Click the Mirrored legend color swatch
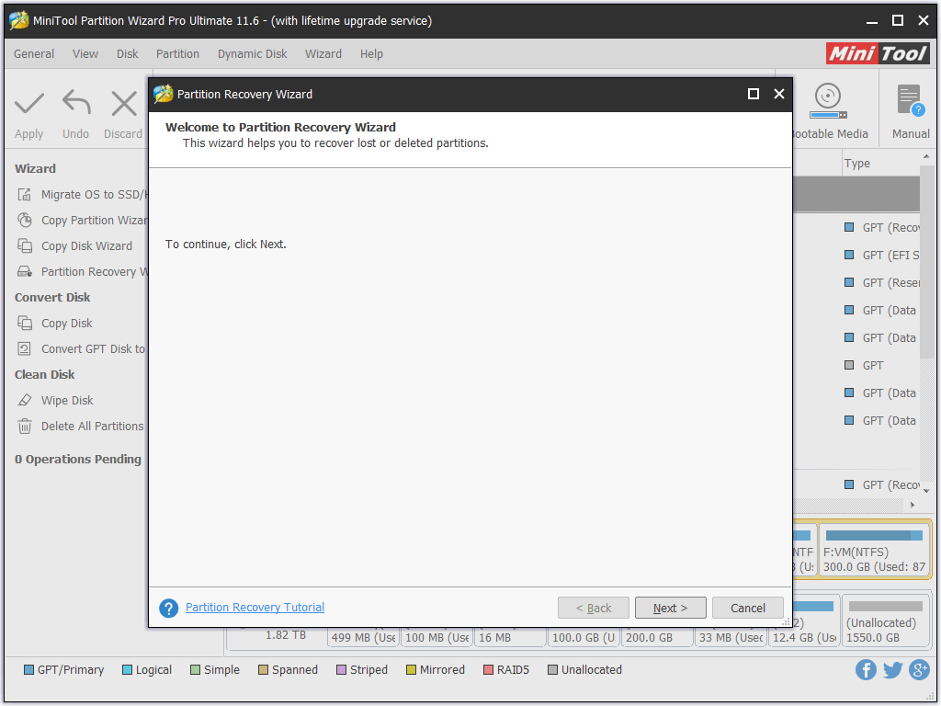Image resolution: width=941 pixels, height=706 pixels. tap(411, 670)
